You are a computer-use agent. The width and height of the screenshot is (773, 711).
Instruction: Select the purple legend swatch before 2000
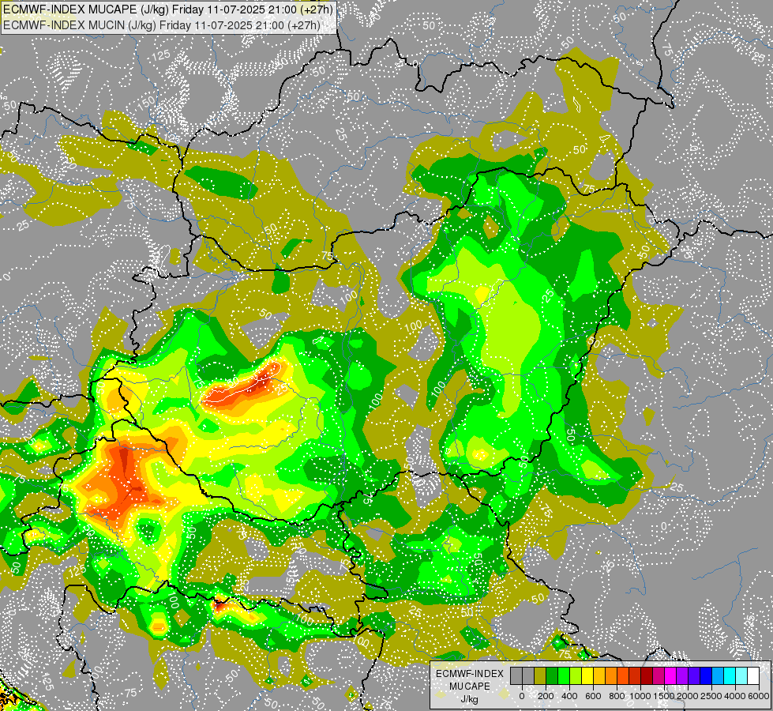click(682, 676)
